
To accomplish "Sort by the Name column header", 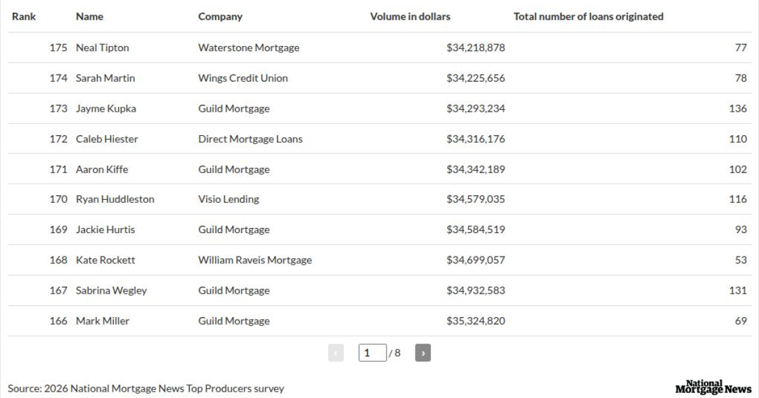I will [89, 16].
